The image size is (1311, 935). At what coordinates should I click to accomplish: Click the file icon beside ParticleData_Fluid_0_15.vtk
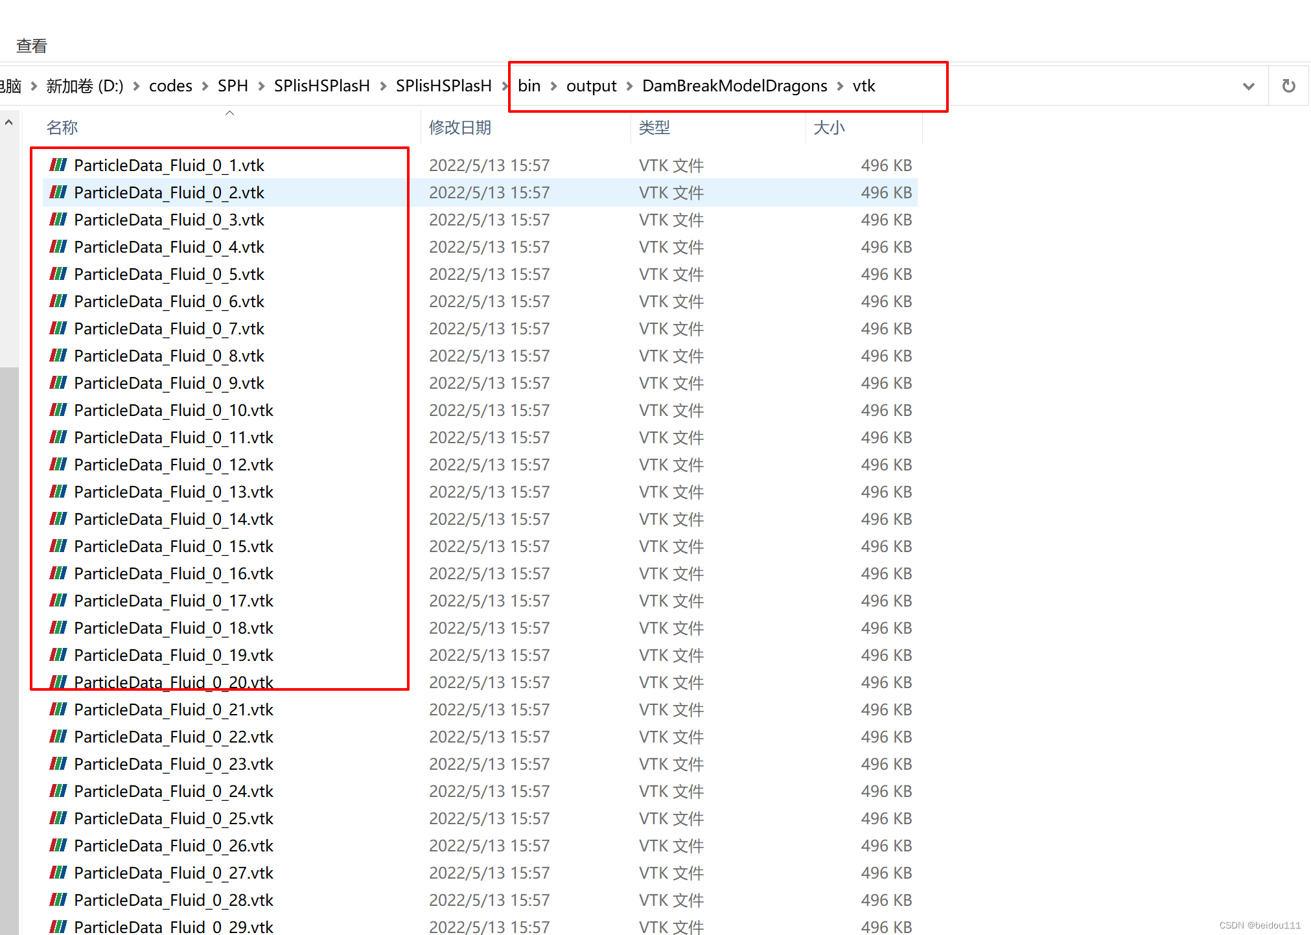coord(58,546)
